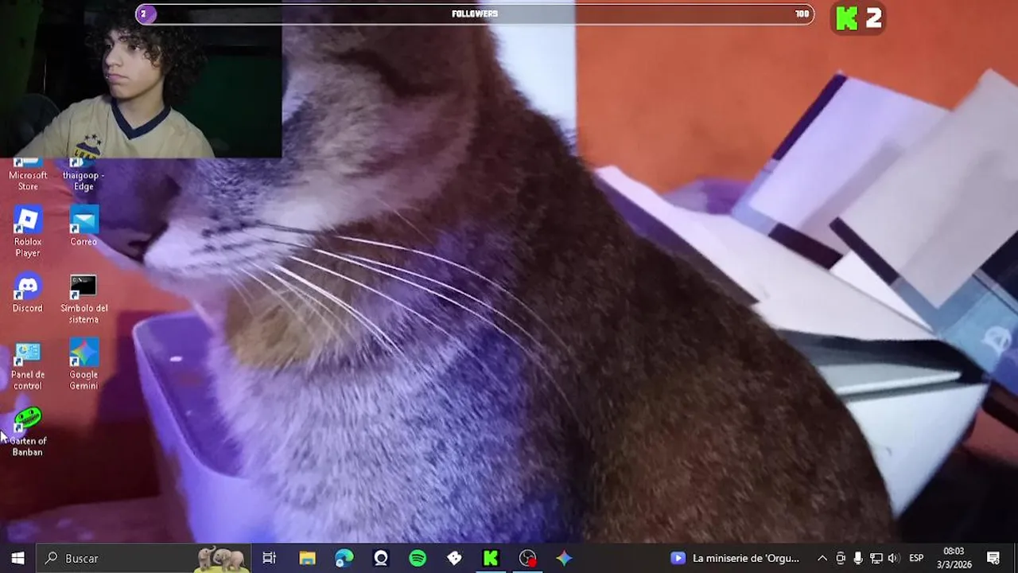Select the Discord desktop shortcut
1018x573 pixels.
(x=28, y=293)
